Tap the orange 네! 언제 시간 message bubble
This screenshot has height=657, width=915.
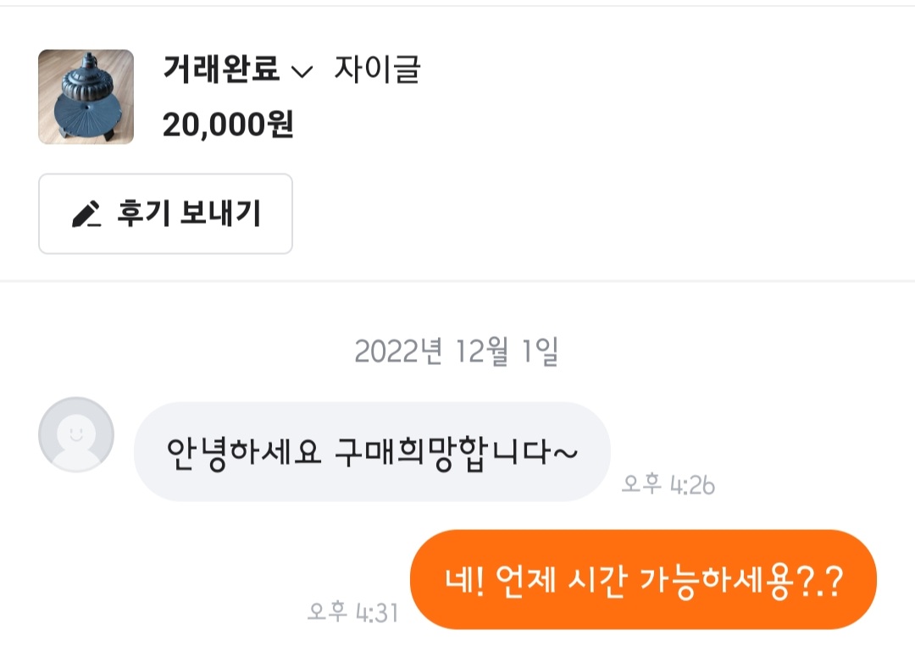pos(642,580)
